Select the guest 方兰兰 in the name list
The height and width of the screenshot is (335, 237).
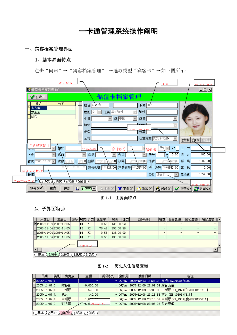coord(39,112)
